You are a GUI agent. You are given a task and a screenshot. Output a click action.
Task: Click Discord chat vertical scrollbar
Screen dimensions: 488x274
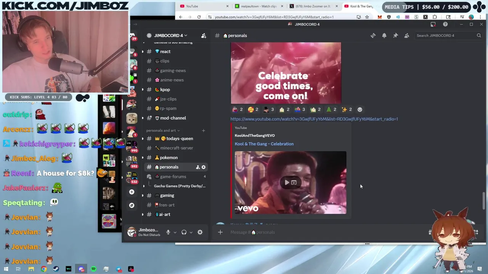(x=484, y=200)
